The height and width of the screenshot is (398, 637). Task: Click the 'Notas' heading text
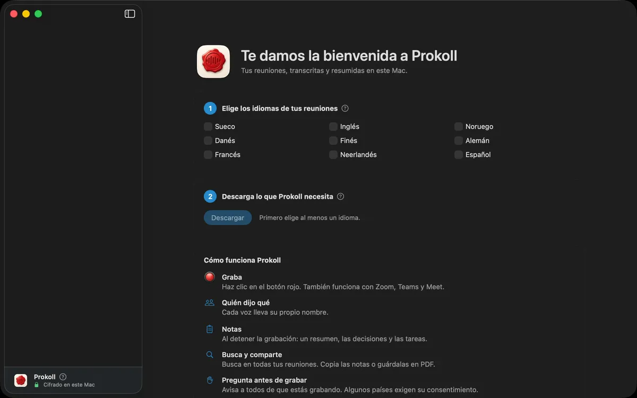point(231,329)
